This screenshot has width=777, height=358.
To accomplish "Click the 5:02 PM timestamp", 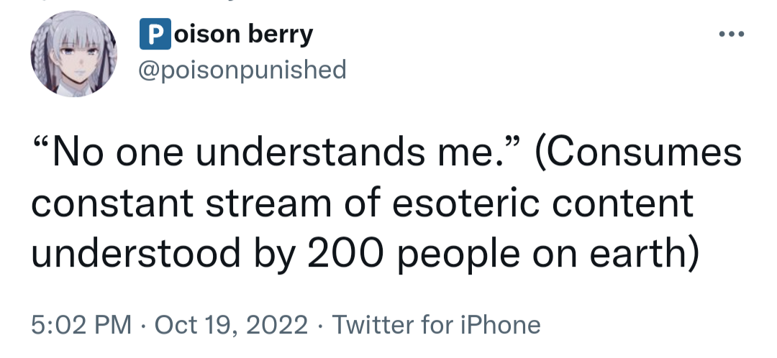I will click(x=81, y=324).
